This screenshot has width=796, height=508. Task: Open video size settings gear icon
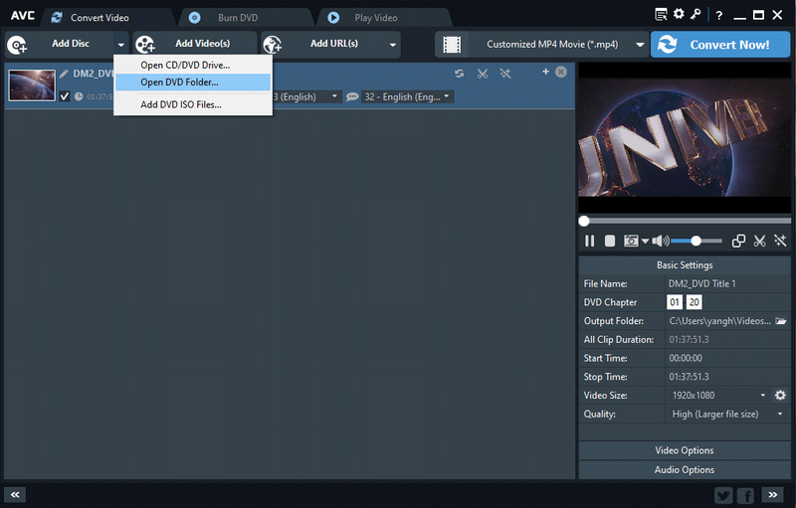click(780, 395)
